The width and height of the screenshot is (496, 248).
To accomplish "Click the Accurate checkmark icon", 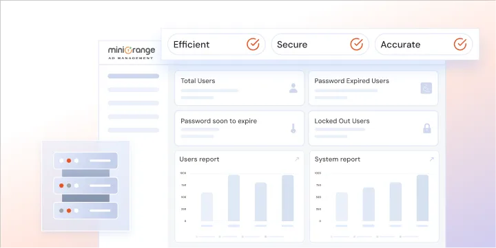I will (x=460, y=44).
